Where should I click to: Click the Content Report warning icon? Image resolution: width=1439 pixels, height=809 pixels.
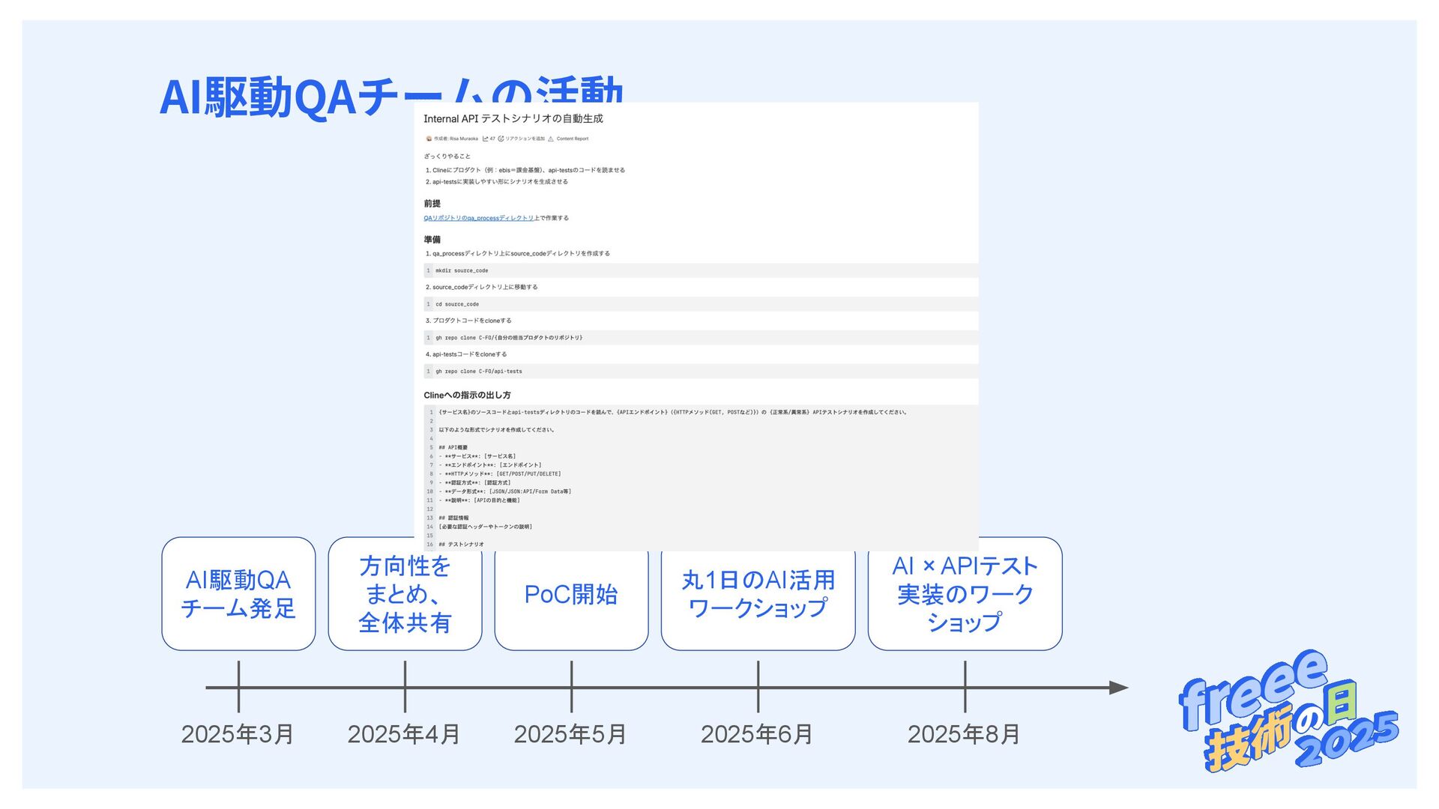pyautogui.click(x=551, y=139)
